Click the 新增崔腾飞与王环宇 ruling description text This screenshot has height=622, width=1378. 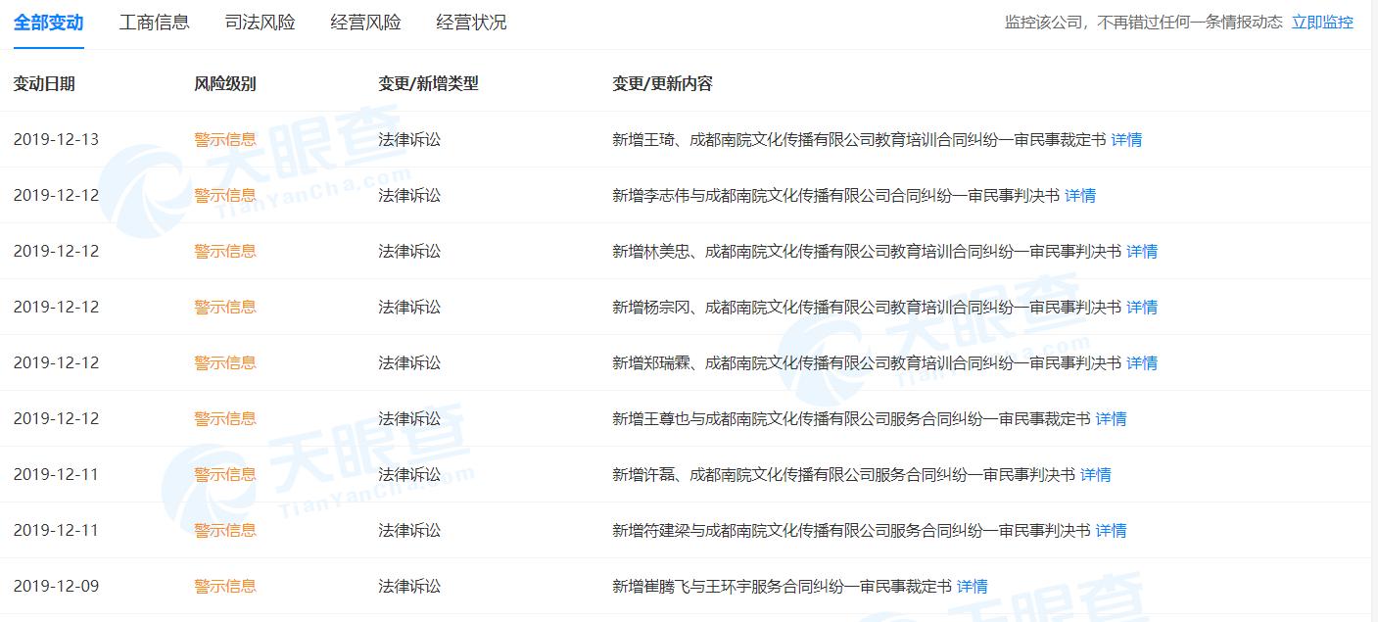783,587
